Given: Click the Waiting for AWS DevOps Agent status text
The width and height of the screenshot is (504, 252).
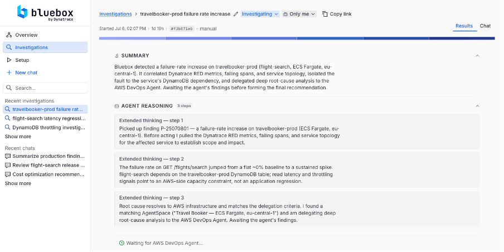Looking at the screenshot, I should pos(164,243).
